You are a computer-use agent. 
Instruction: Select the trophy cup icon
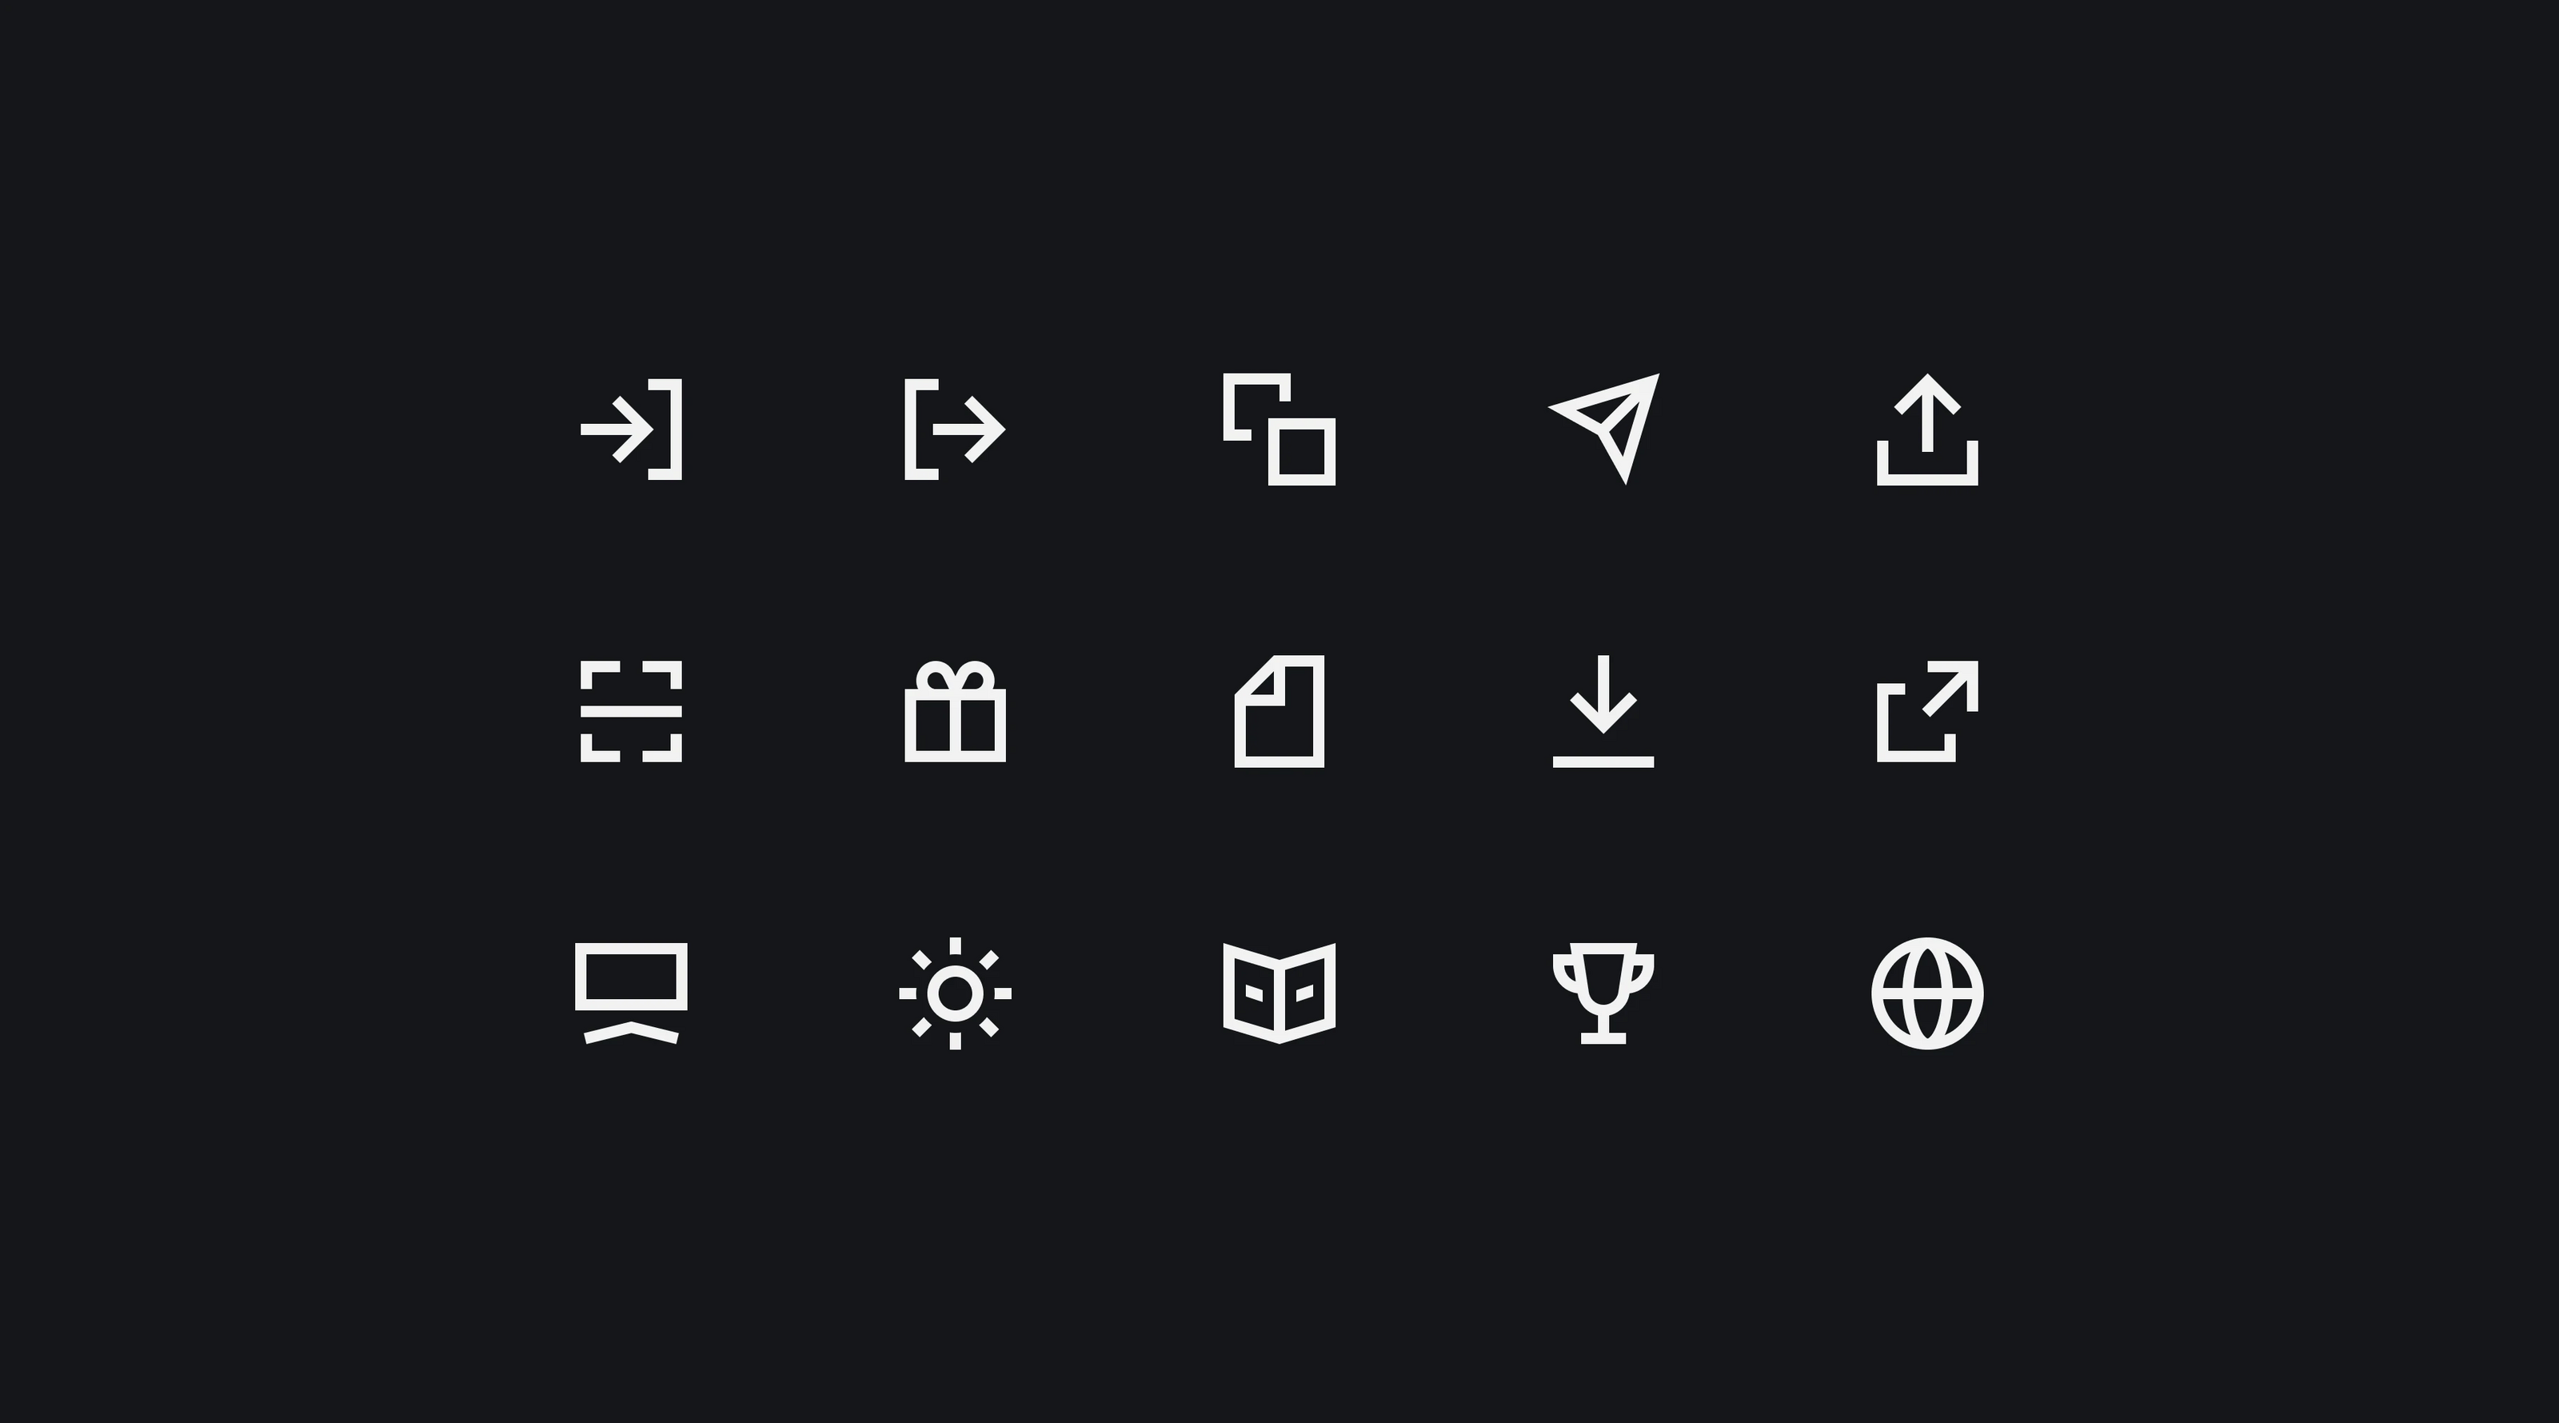coord(1603,993)
